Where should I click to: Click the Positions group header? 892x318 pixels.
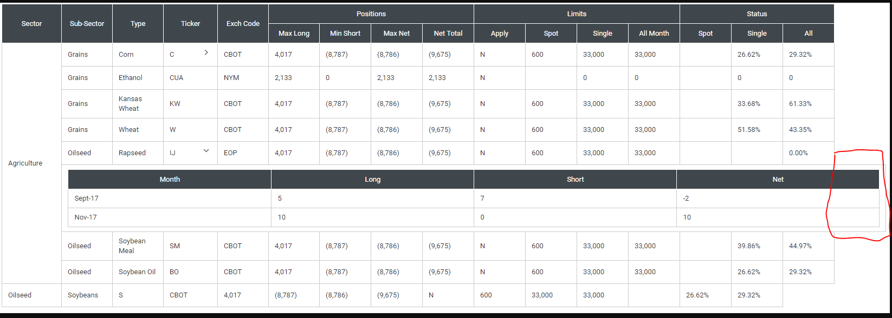coord(371,14)
